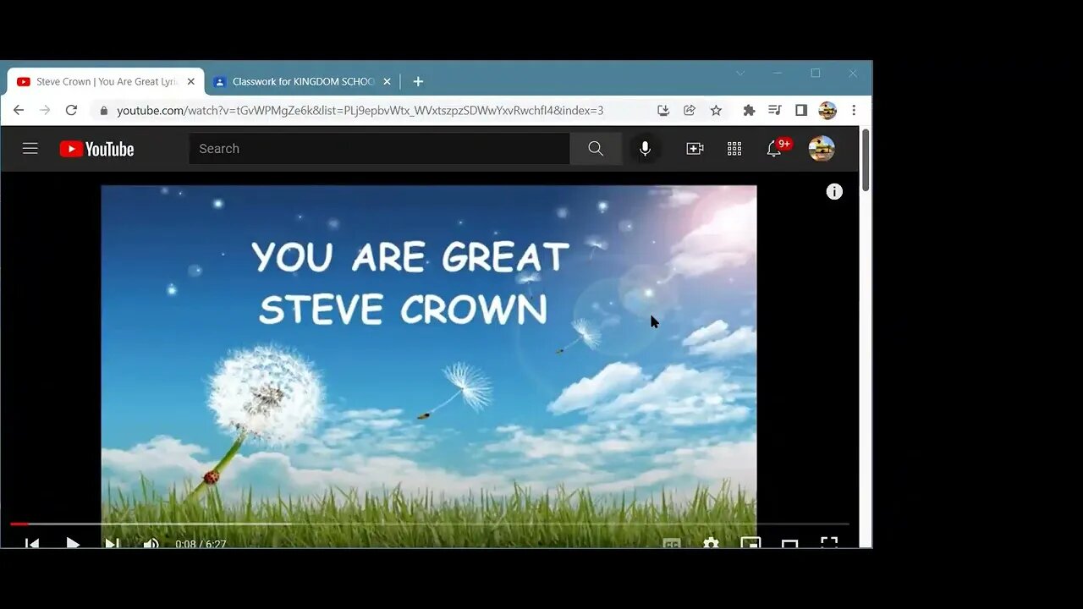The image size is (1083, 609).
Task: Close the Steve Crown YouTube tab
Action: click(190, 82)
